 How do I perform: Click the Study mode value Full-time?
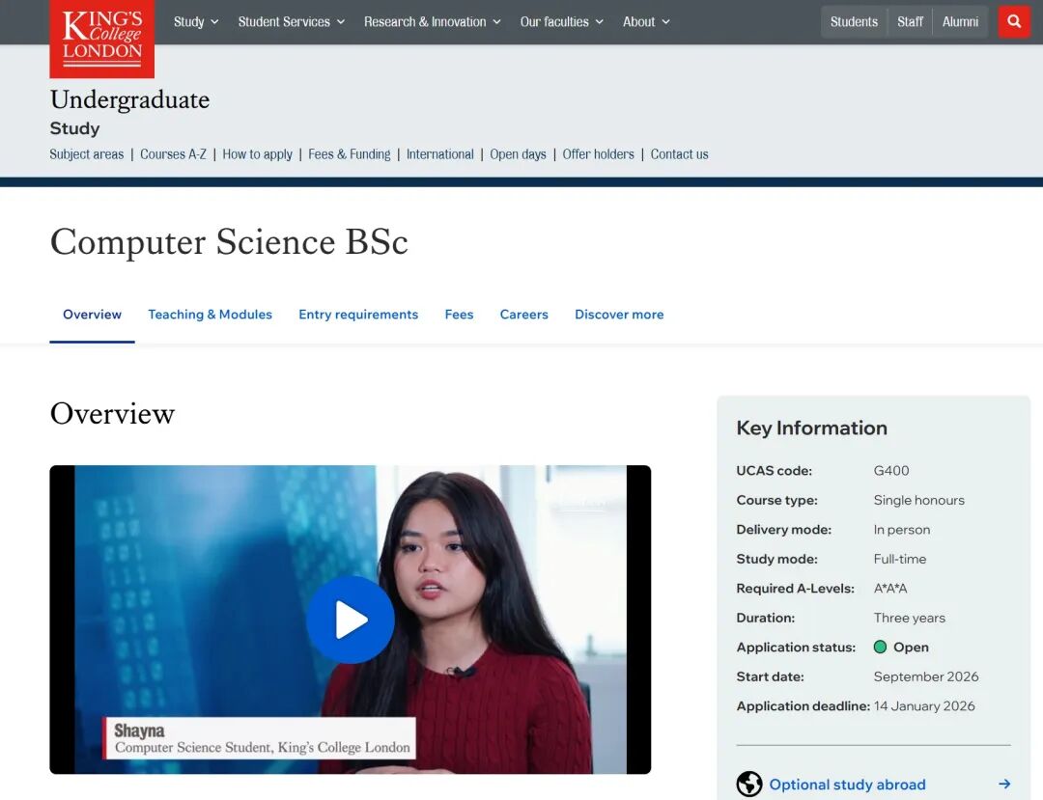coord(900,559)
